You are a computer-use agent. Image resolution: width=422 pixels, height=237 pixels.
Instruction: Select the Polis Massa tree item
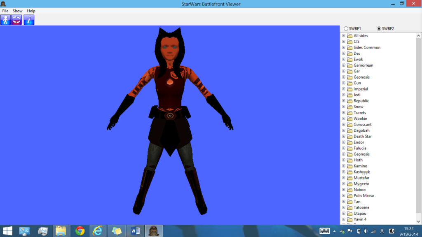(x=363, y=195)
